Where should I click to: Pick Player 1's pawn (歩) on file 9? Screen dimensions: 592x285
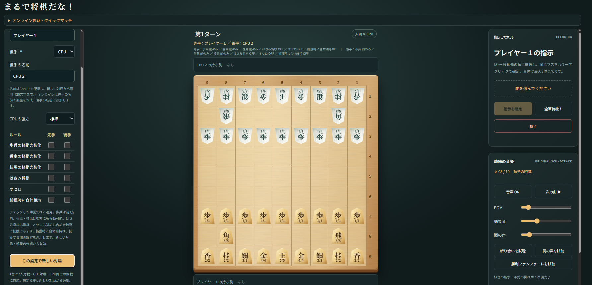click(207, 216)
